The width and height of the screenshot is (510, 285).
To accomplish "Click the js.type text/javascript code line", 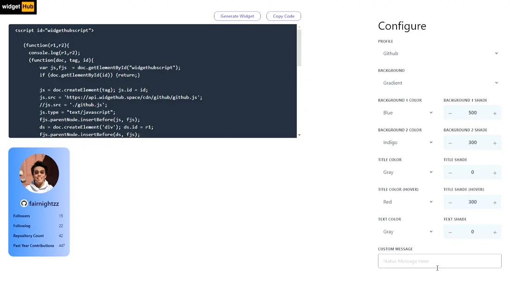I will coord(77,112).
